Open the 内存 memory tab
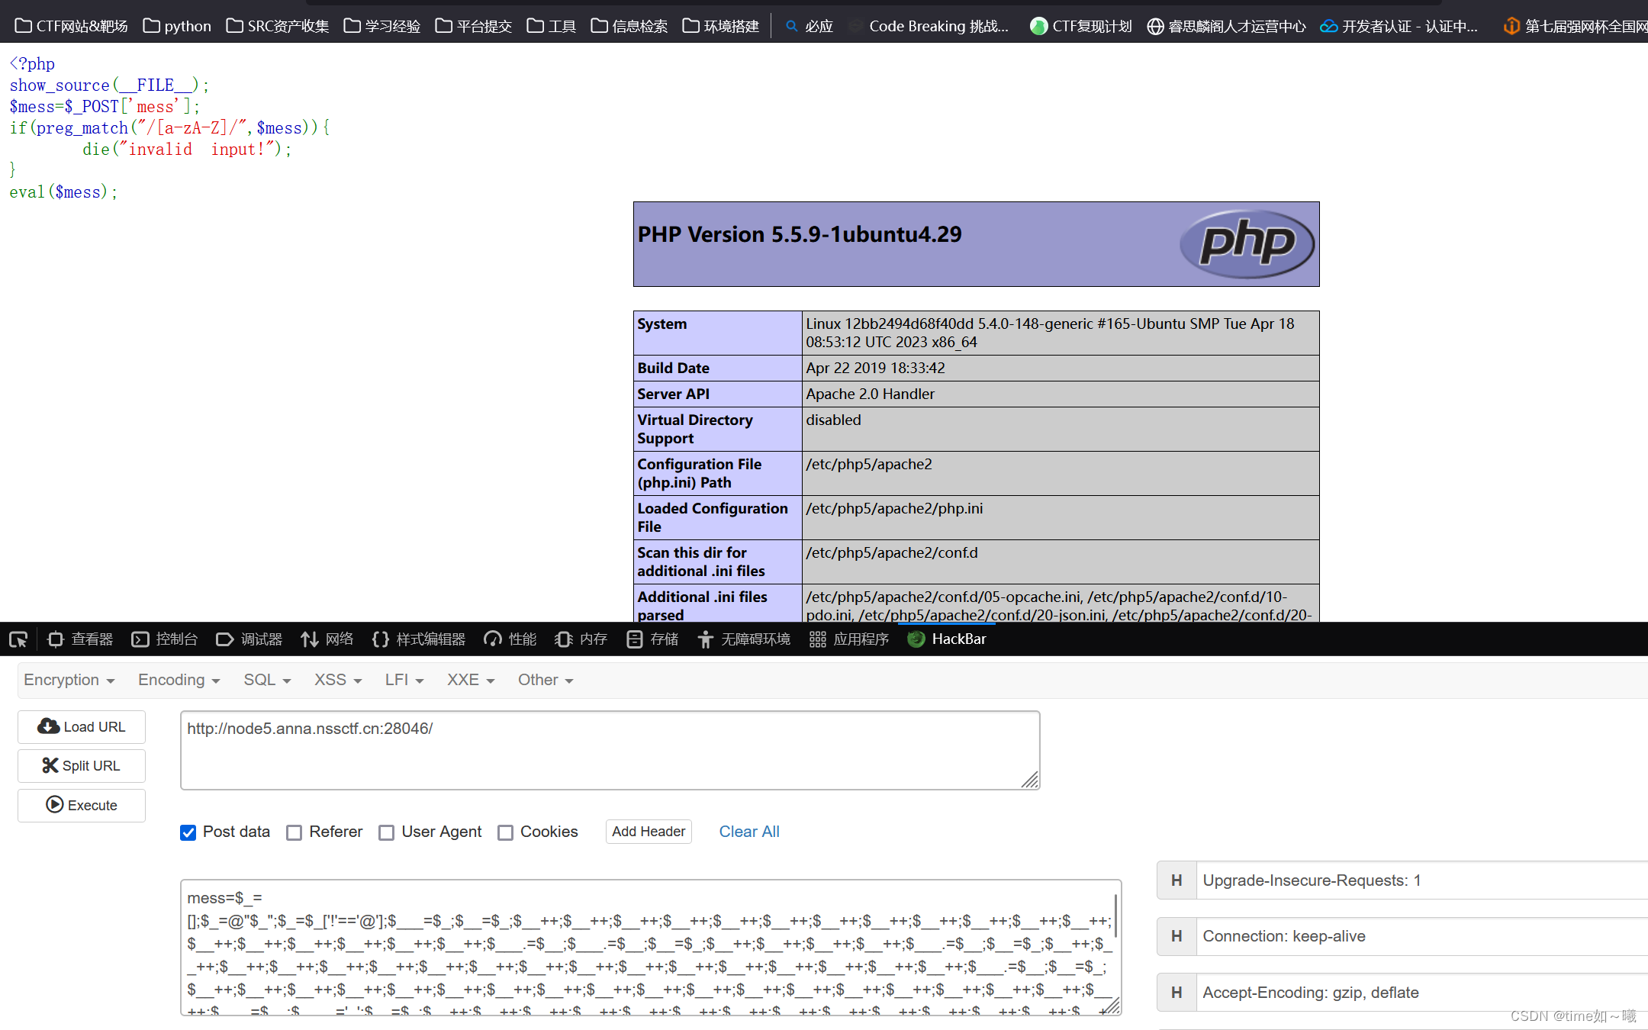This screenshot has height=1030, width=1648. coord(581,639)
